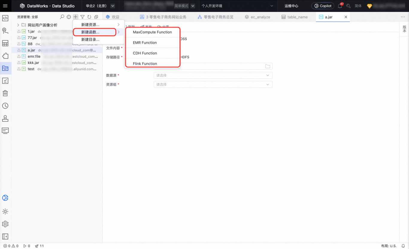Click the sun theme icon in sidebar
This screenshot has height=249, width=409.
point(5,211)
